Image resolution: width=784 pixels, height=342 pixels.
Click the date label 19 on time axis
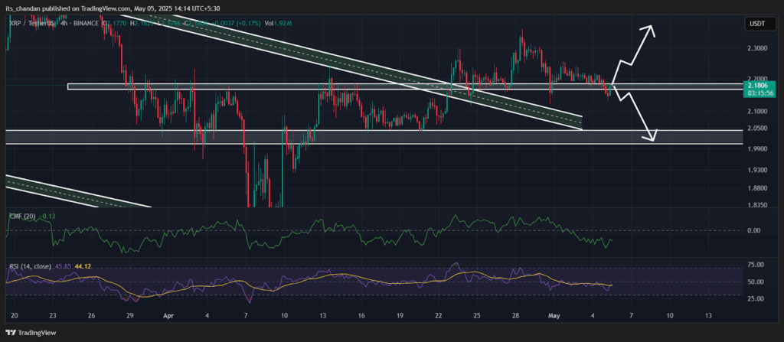click(400, 316)
